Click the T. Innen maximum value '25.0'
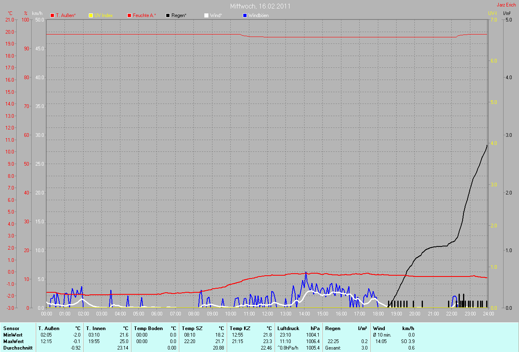Viewport: 519px width, 352px height. tap(124, 341)
